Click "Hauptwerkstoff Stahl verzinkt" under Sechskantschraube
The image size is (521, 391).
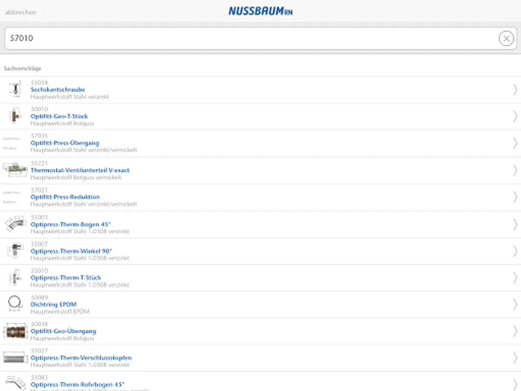(x=69, y=96)
